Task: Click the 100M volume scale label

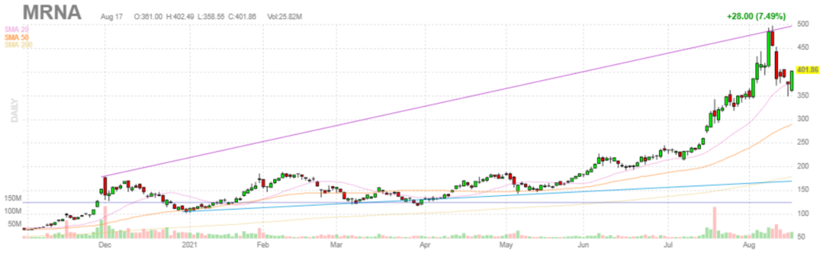Action: [x=13, y=211]
